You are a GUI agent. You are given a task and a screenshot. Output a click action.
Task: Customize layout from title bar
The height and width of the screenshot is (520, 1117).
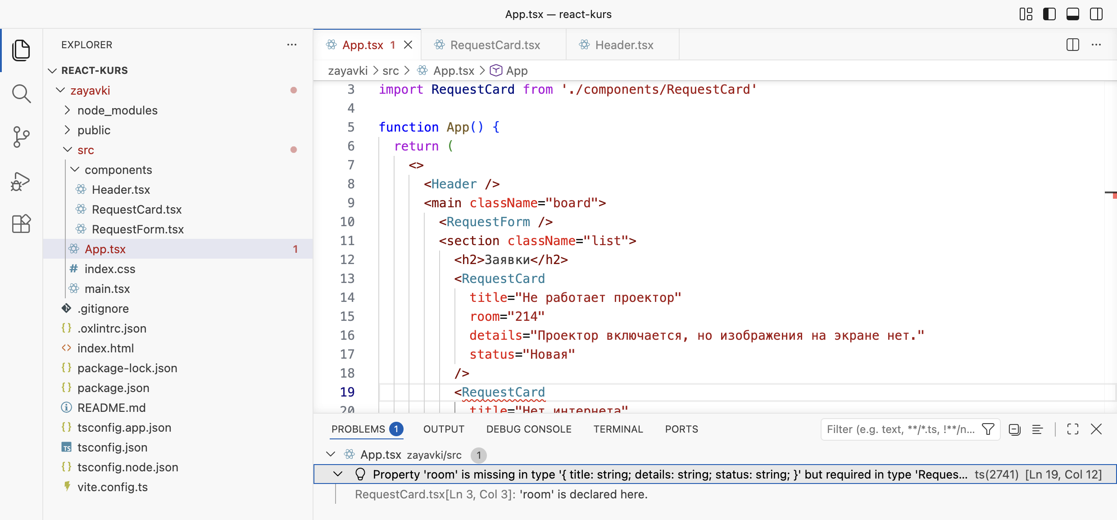(1026, 14)
